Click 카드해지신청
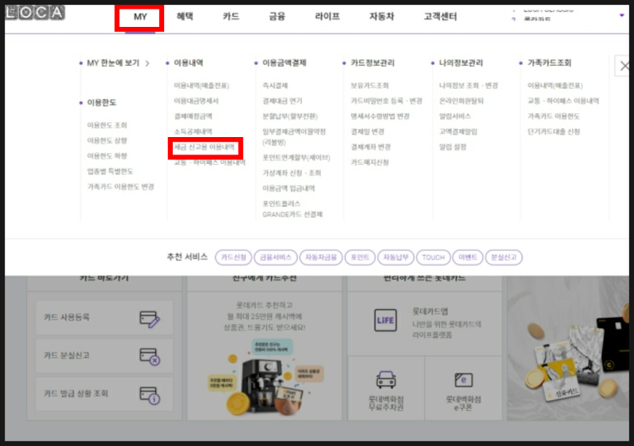 [369, 162]
